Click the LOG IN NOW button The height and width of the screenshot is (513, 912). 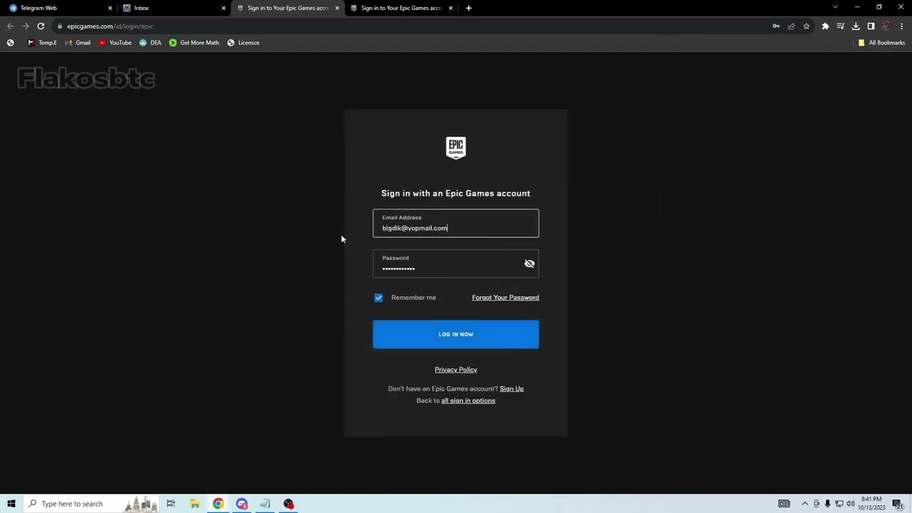(456, 334)
